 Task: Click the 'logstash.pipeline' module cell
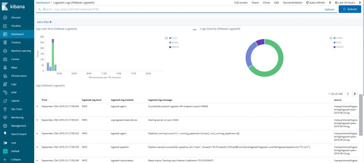pyautogui.click(x=120, y=147)
